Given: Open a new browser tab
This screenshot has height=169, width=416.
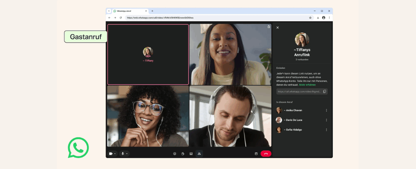Looking at the screenshot, I should tap(152, 11).
